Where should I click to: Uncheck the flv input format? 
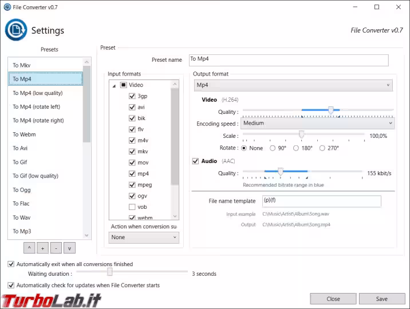[132, 129]
